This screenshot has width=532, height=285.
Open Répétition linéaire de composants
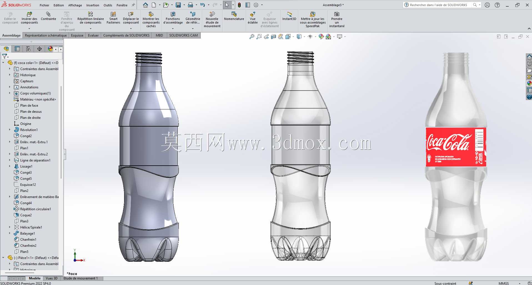click(x=91, y=18)
